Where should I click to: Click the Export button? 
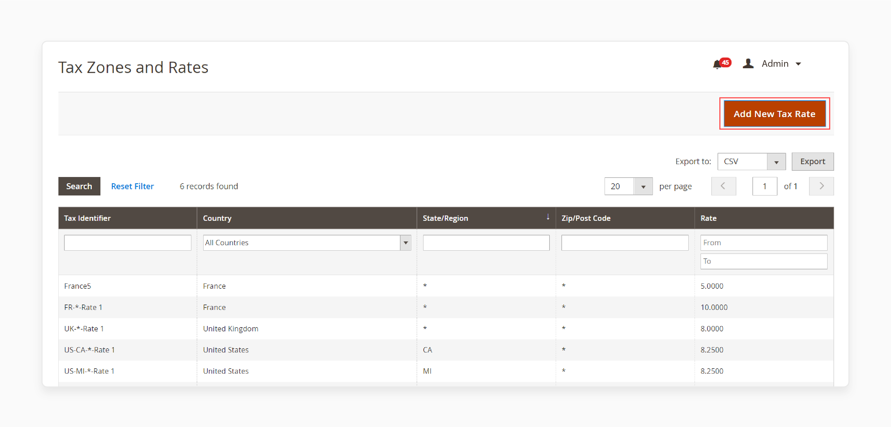pyautogui.click(x=814, y=161)
